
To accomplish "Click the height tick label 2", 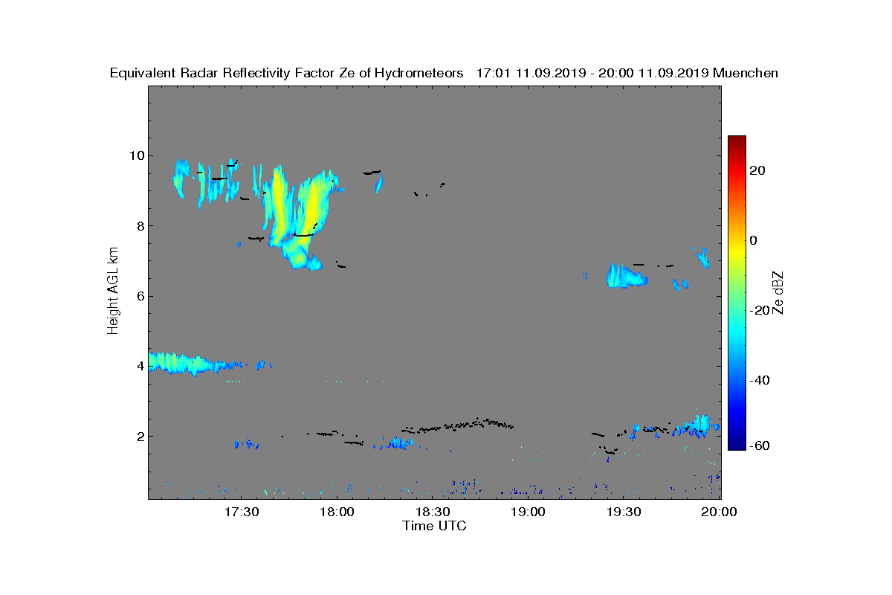I will click(140, 436).
